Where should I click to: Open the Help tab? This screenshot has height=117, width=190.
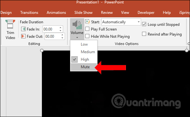(x=167, y=13)
